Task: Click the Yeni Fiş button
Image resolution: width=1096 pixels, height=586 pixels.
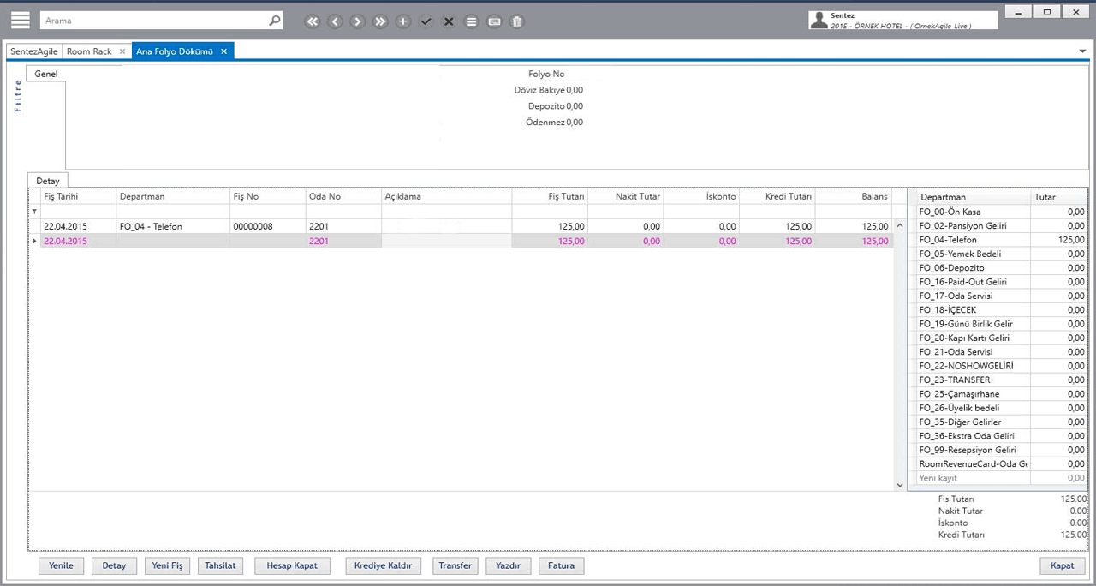Action: coord(167,565)
